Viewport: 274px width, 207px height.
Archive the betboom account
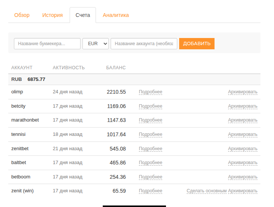pos(242,177)
